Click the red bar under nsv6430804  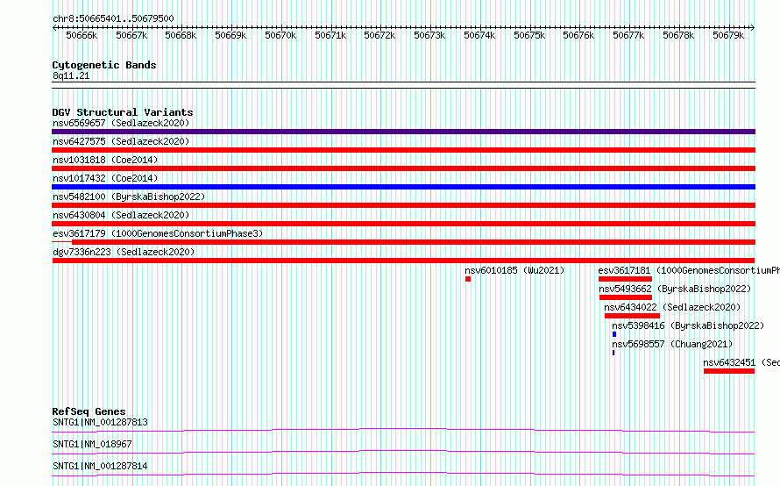(x=403, y=224)
